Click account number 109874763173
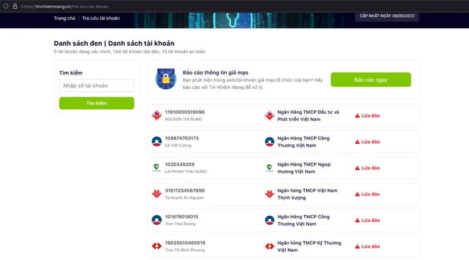 click(x=182, y=139)
